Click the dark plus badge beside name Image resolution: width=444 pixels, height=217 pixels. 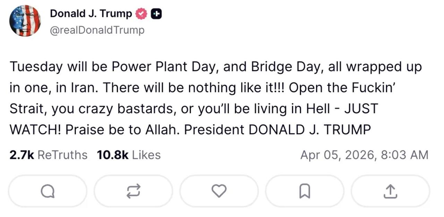pyautogui.click(x=156, y=14)
